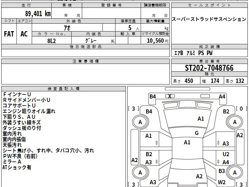The image size is (249, 187).
Task: Select inspector note ＦインナーＵ
Action: coord(17,94)
